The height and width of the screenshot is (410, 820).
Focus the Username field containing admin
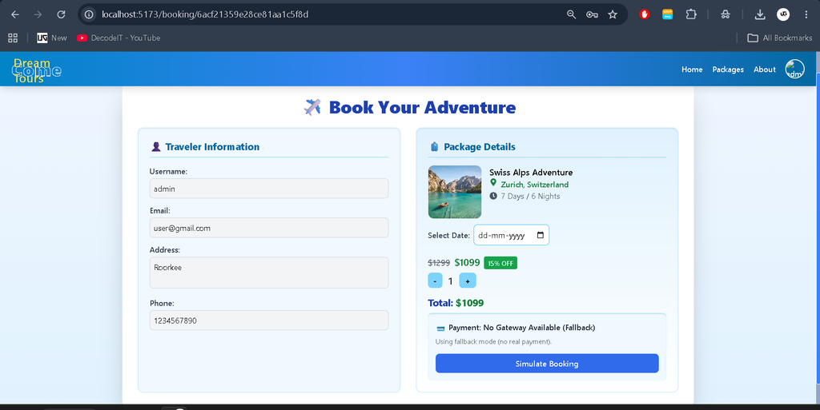269,189
